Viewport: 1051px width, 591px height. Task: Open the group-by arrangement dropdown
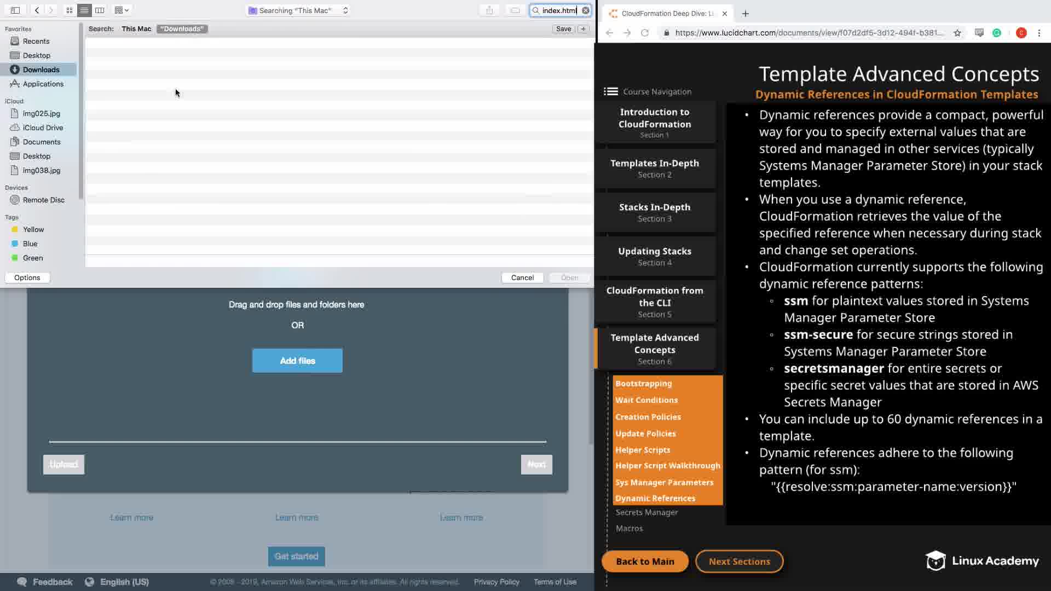(x=122, y=10)
